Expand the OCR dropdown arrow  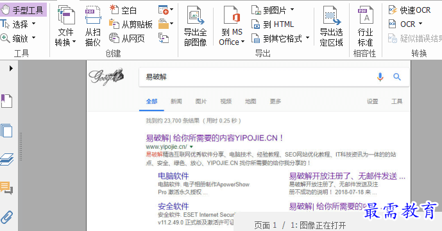(x=420, y=24)
